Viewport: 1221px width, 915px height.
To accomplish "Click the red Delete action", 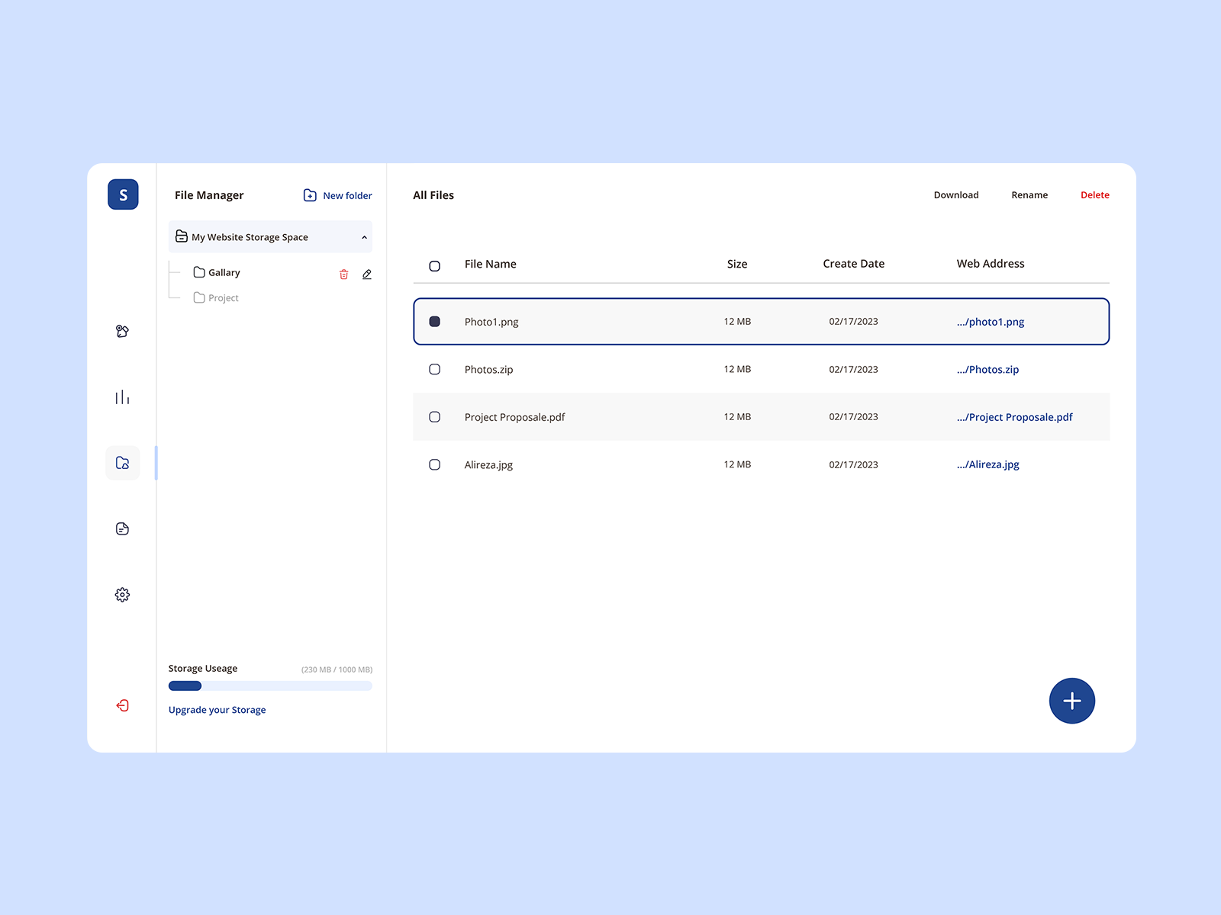I will [1095, 195].
